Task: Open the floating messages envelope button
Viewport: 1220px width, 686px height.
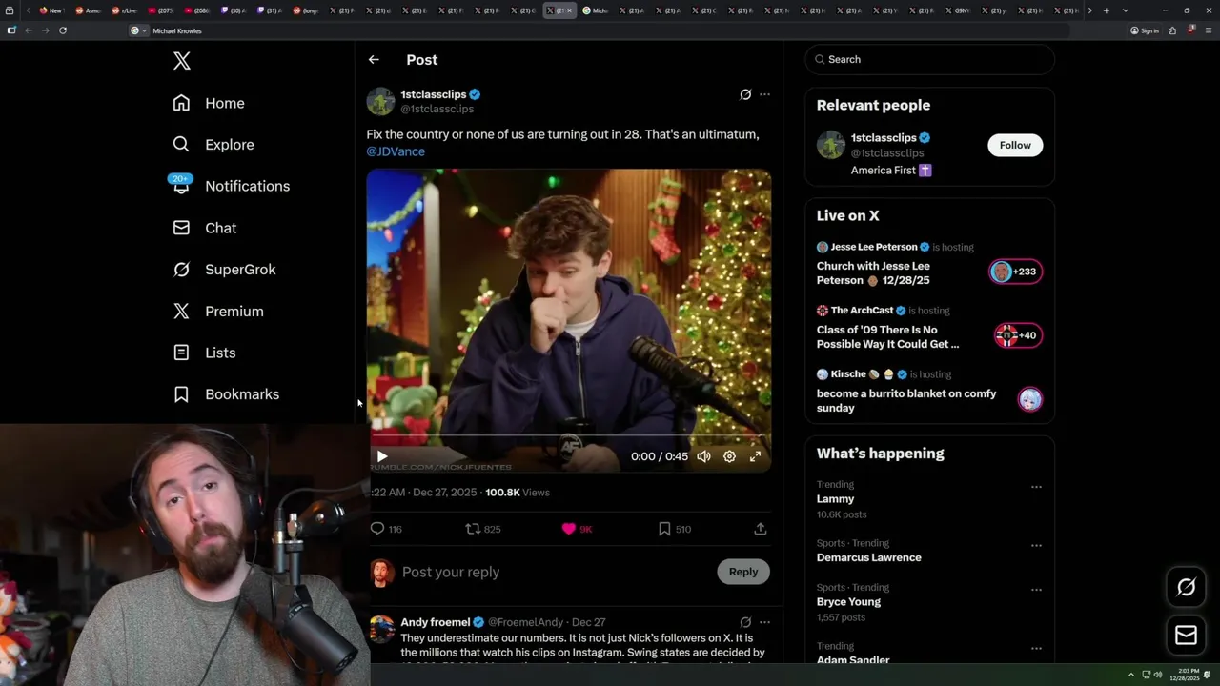Action: pos(1186,636)
